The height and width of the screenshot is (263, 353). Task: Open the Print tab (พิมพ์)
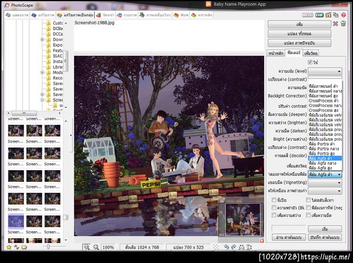click(x=181, y=15)
